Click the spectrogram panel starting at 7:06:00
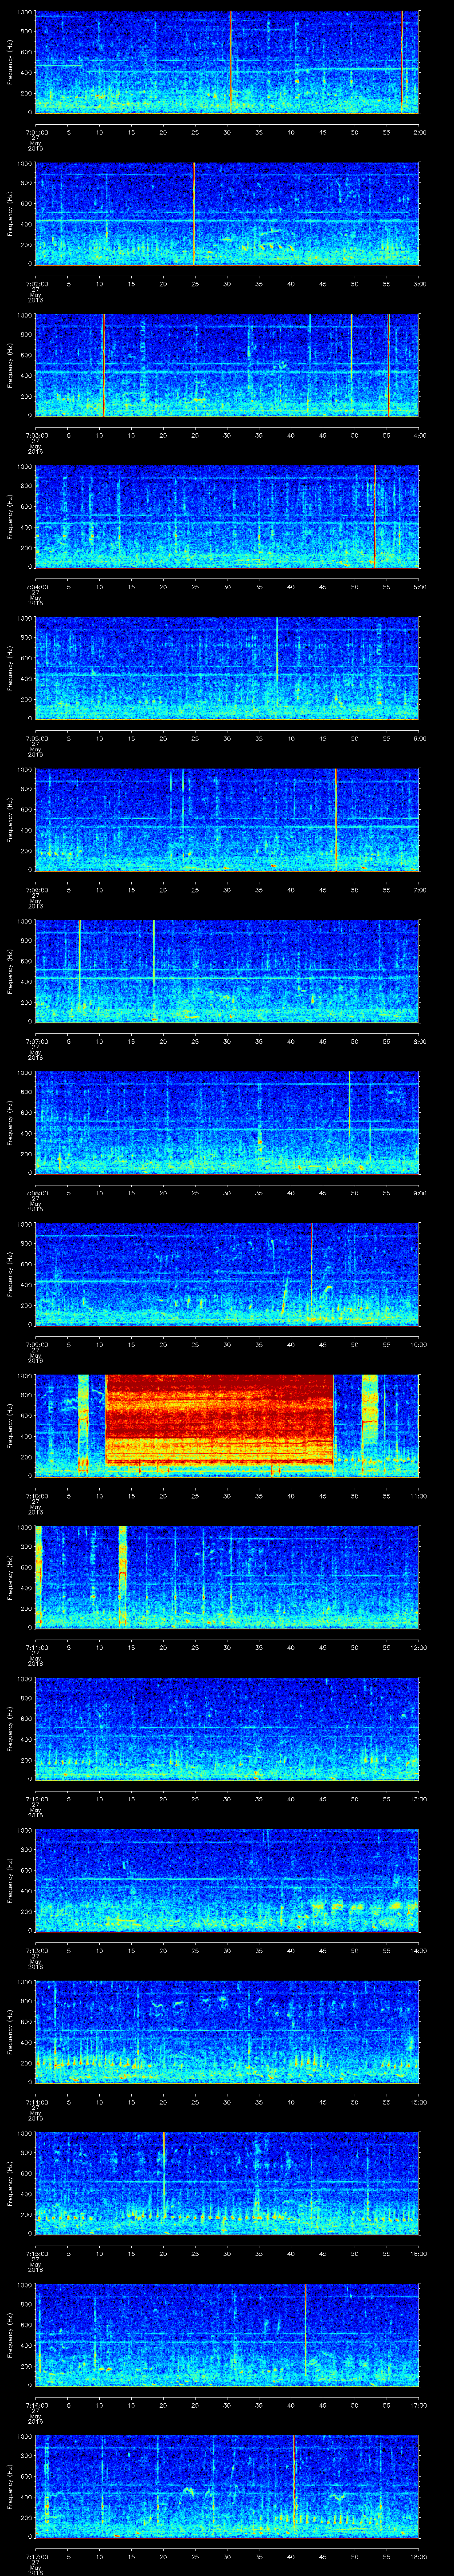 227,820
